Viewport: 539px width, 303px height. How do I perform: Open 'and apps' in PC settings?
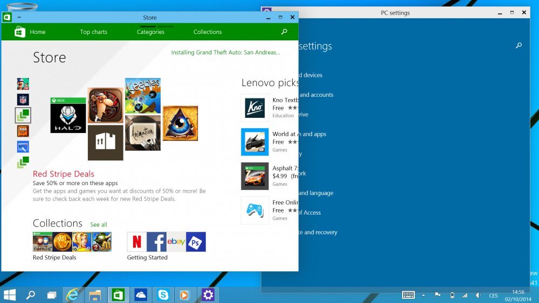tap(313, 134)
